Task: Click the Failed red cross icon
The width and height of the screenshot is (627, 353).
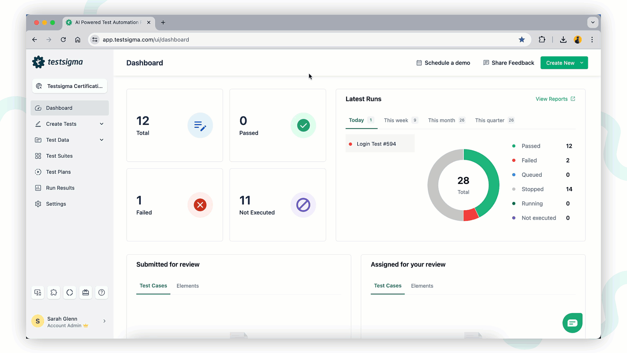Action: tap(200, 205)
